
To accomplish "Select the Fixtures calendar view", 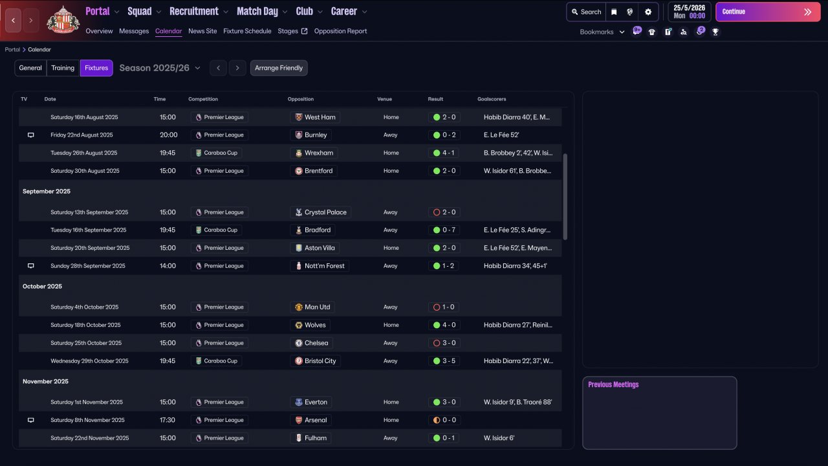I will point(96,68).
